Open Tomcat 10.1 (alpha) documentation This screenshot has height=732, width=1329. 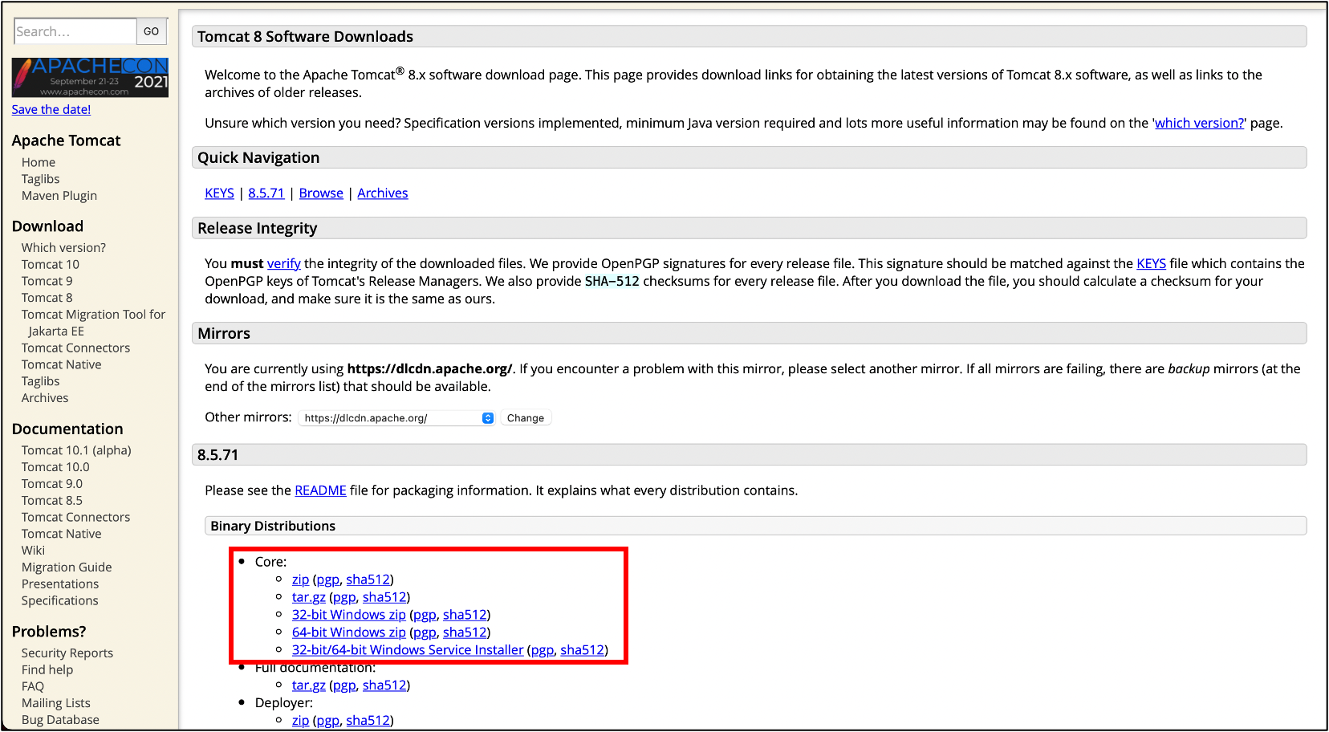[76, 450]
